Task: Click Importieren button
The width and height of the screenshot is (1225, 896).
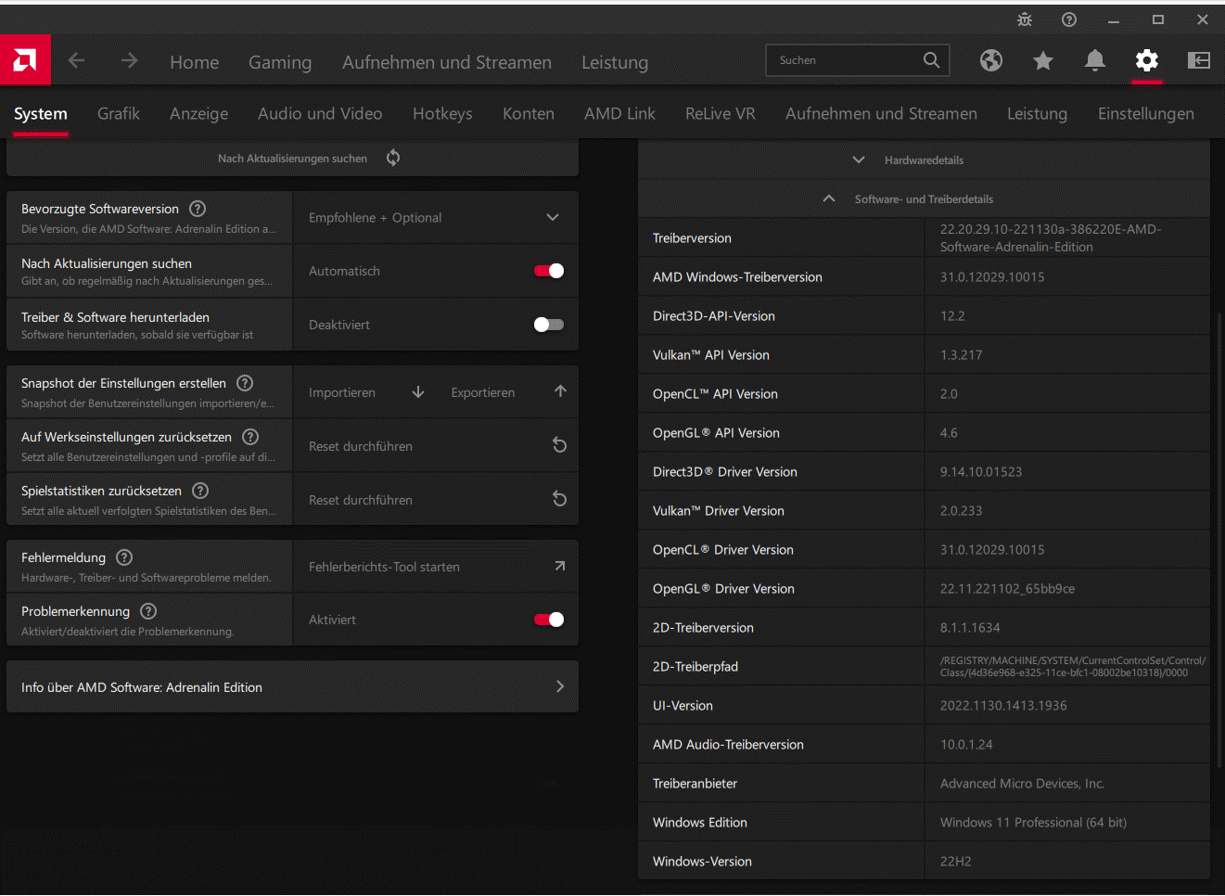Action: click(x=342, y=392)
